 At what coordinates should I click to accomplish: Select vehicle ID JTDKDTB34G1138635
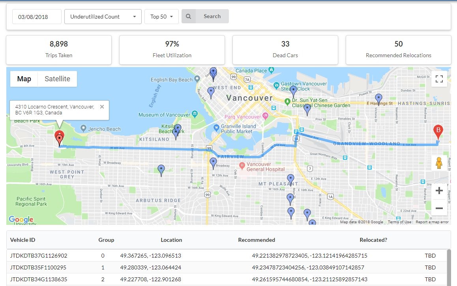click(x=39, y=279)
